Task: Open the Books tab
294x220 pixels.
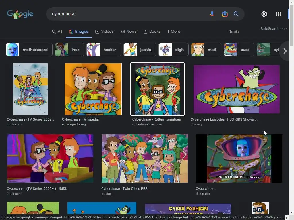Action: pyautogui.click(x=152, y=32)
